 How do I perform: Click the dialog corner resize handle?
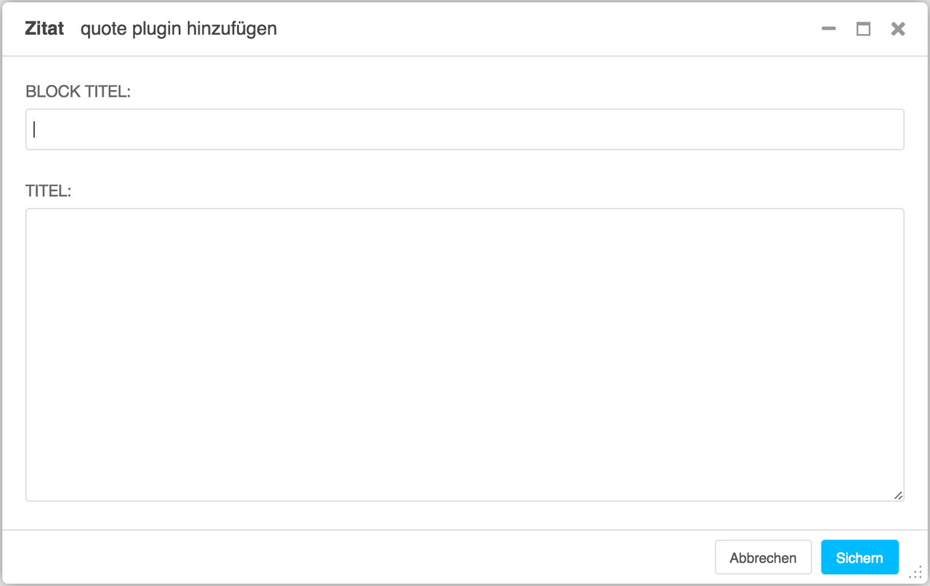915,573
